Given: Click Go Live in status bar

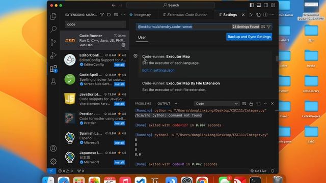Looking at the screenshot, I should [x=258, y=171].
